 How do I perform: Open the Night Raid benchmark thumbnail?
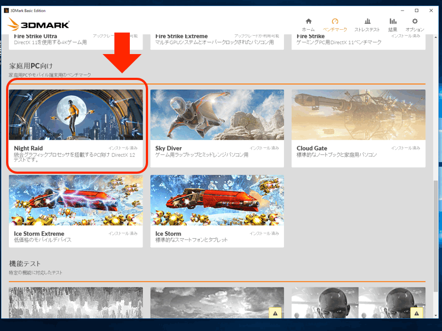[76, 115]
